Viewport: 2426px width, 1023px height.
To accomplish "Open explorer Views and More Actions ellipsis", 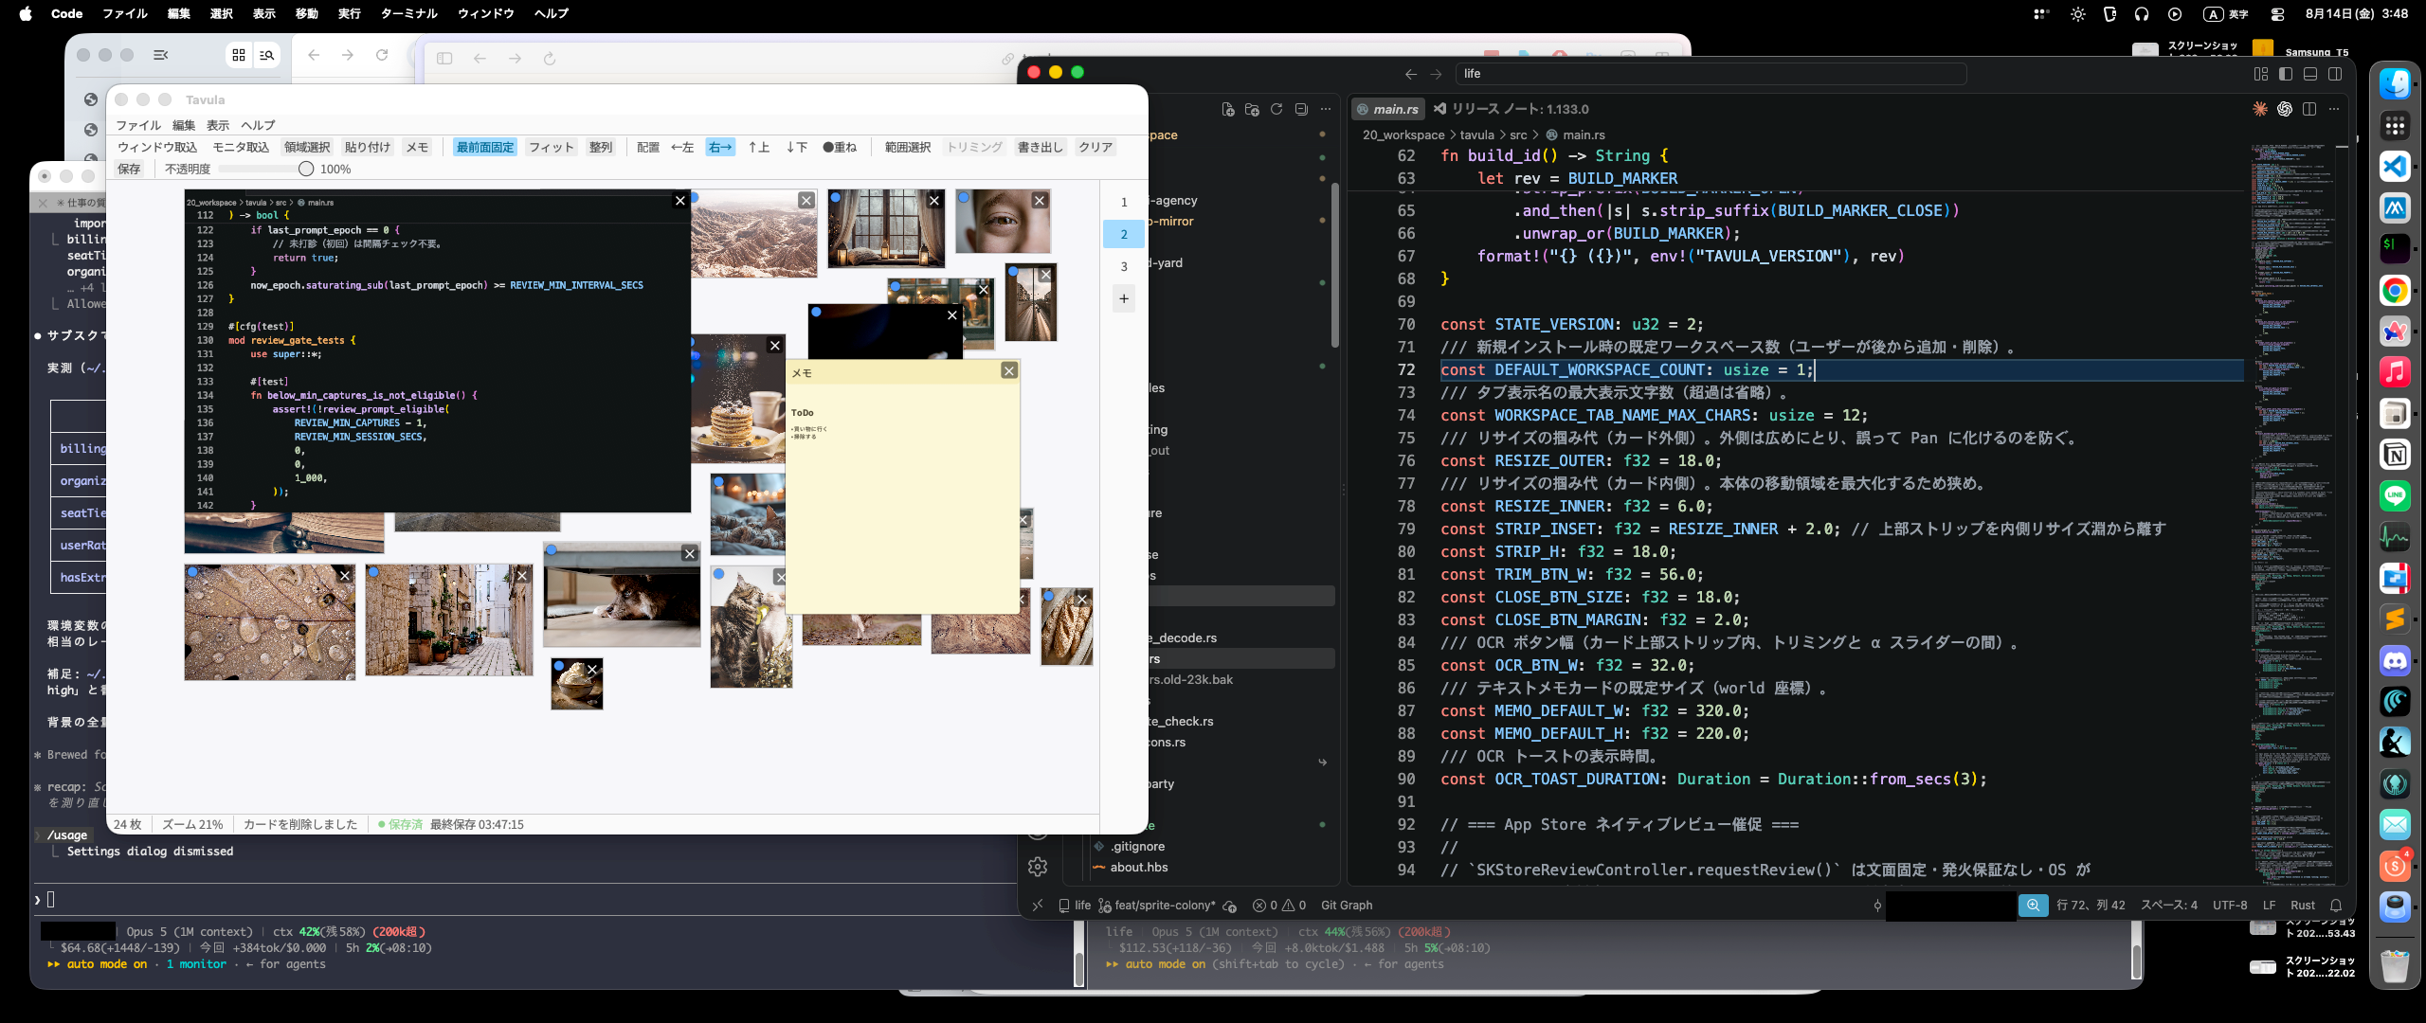I will [1326, 109].
